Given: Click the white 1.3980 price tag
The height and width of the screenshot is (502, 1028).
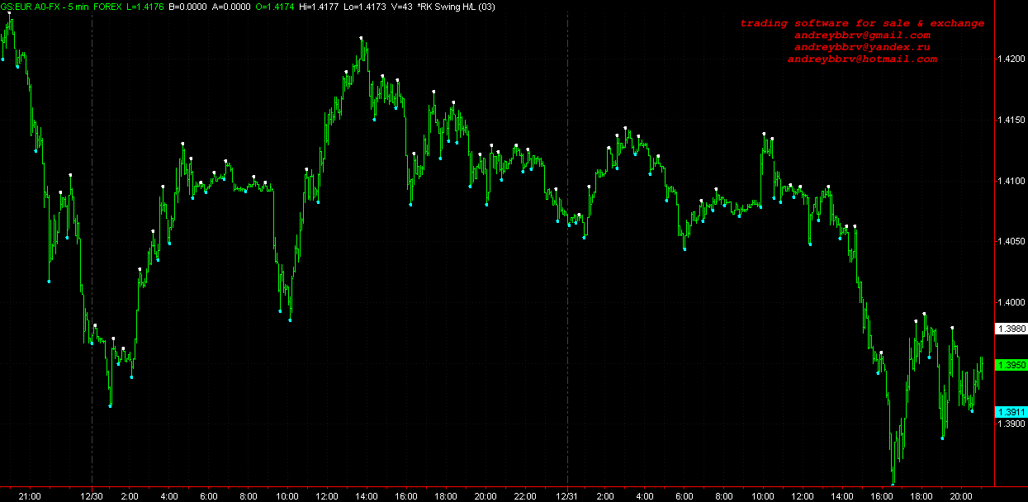Looking at the screenshot, I should tap(1011, 329).
